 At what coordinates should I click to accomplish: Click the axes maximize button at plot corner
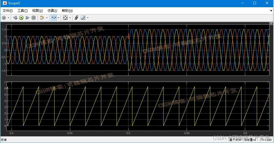[271, 24]
